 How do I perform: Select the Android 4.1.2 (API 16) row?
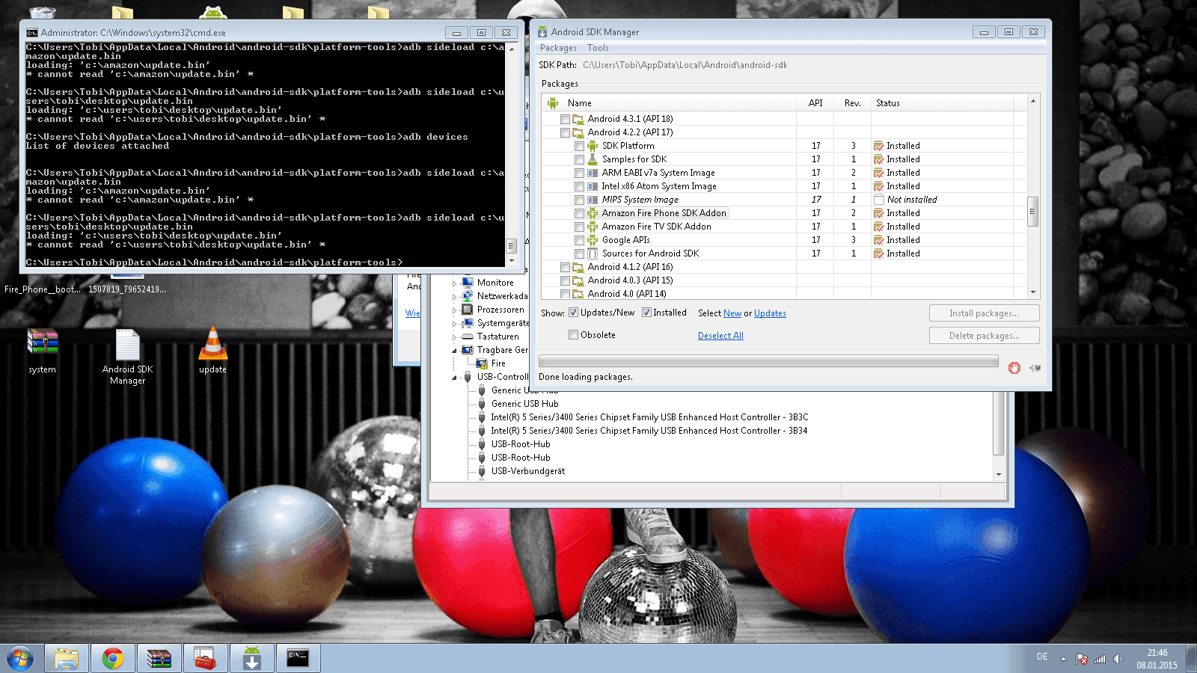click(630, 267)
